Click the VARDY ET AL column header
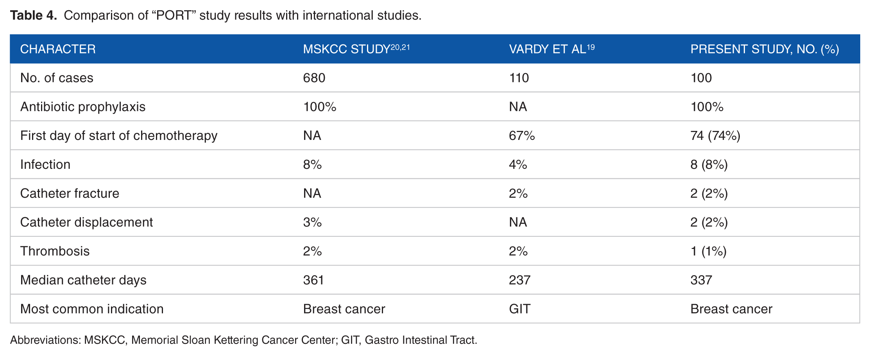The width and height of the screenshot is (870, 356). (x=547, y=49)
